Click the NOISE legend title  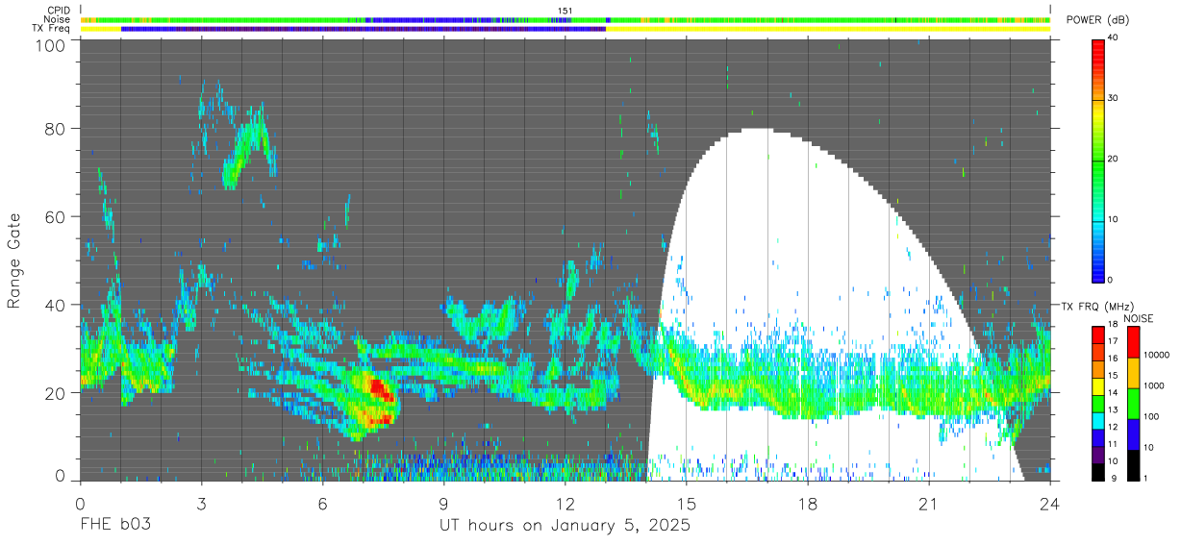click(x=1137, y=318)
